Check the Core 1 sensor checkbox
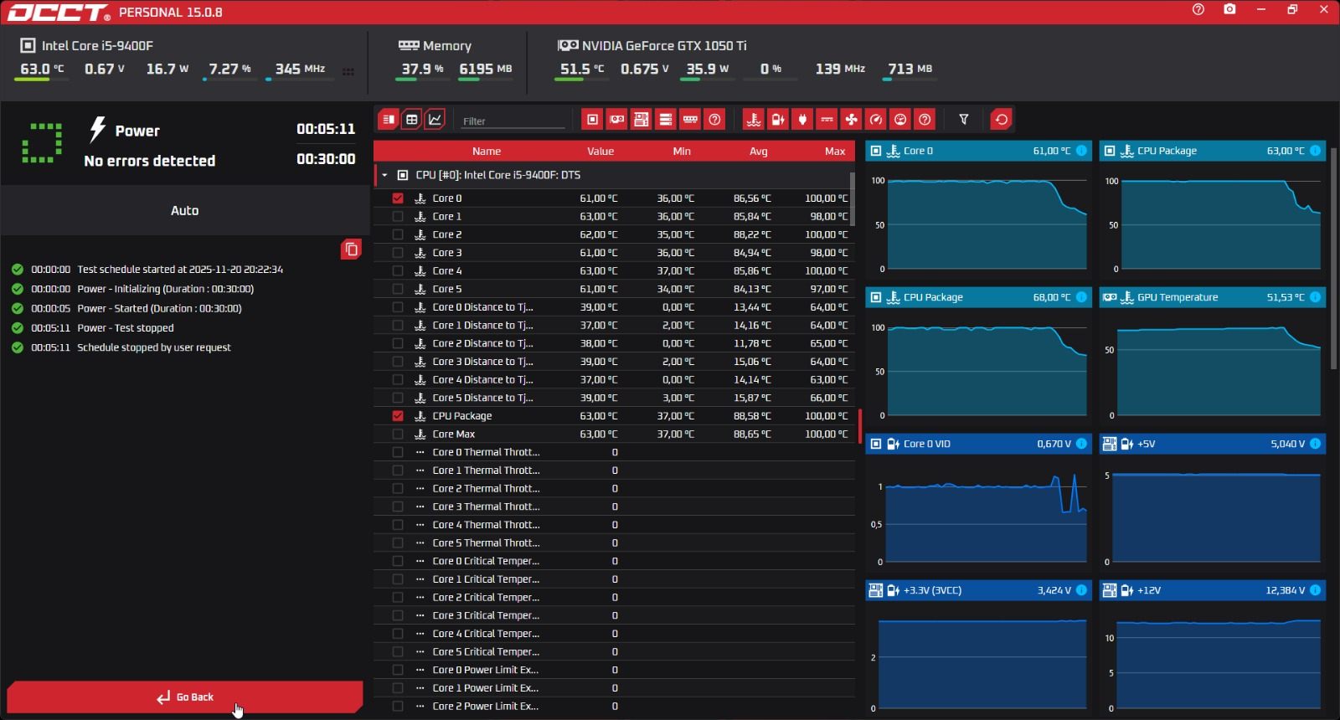Viewport: 1340px width, 720px height. pos(398,217)
